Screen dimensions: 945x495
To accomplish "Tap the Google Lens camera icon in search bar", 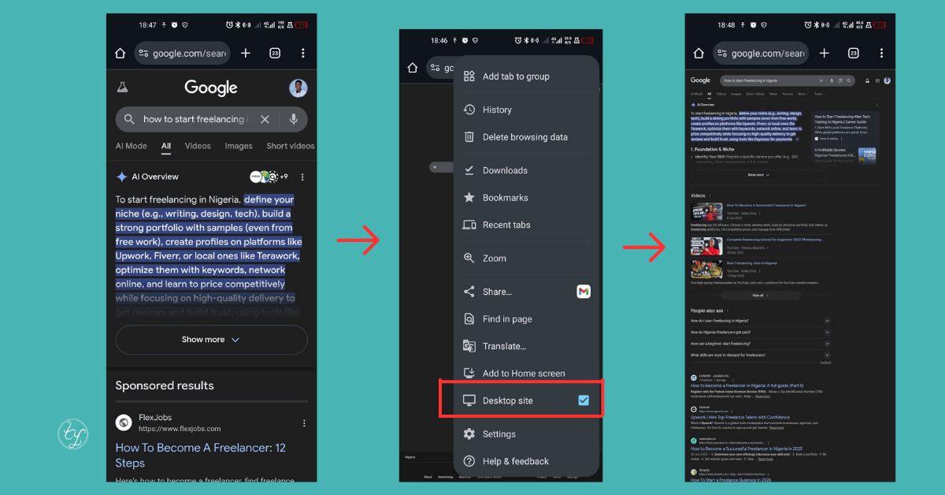I will click(839, 80).
